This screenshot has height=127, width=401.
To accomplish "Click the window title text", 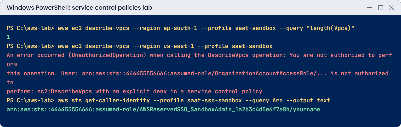I will 80,7.
